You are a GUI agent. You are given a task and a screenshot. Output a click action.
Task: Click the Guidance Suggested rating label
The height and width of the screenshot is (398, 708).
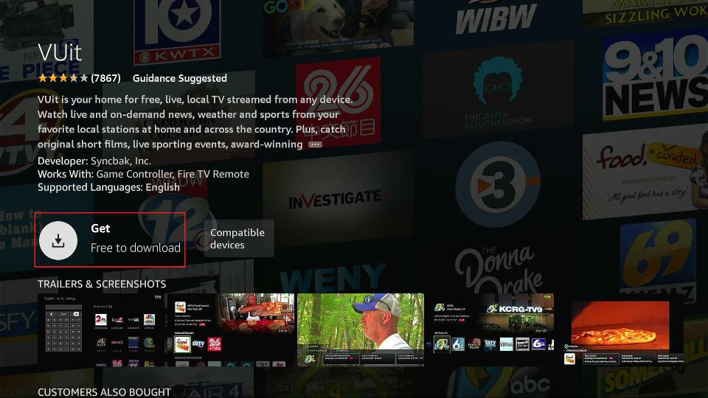point(180,78)
